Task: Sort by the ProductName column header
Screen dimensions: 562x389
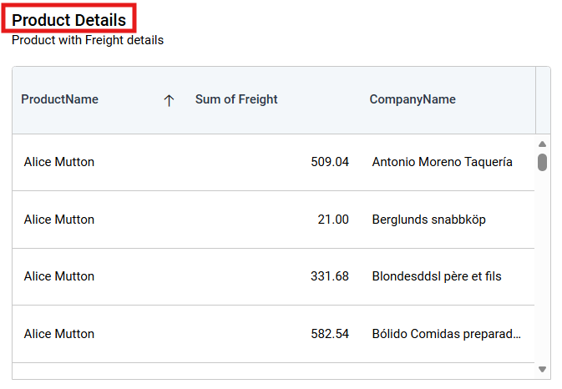Action: (60, 99)
